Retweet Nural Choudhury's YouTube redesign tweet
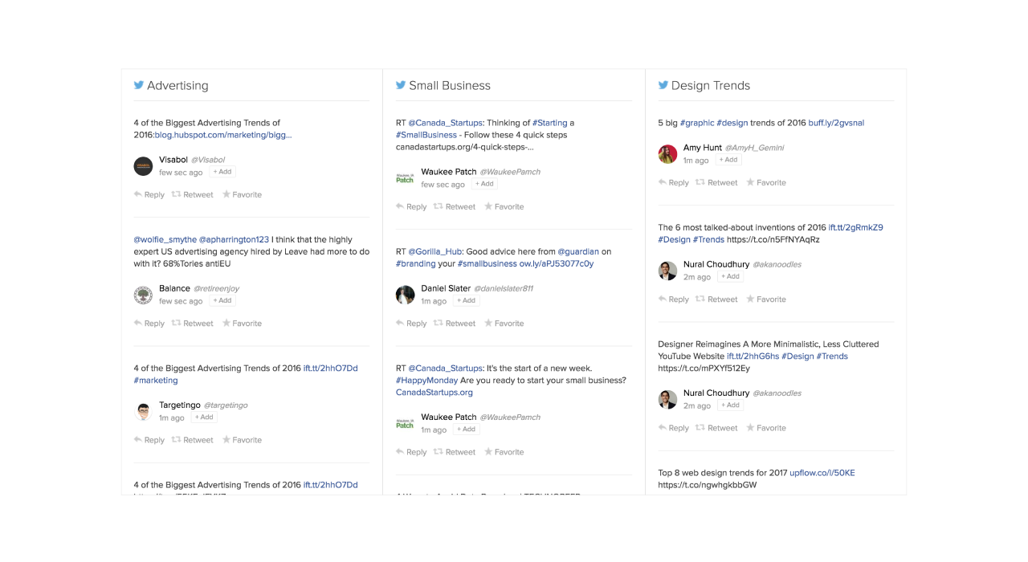1028x562 pixels. (716, 428)
